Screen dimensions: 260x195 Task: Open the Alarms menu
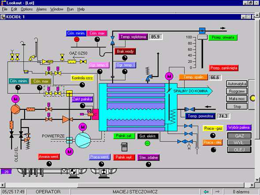click(41, 9)
